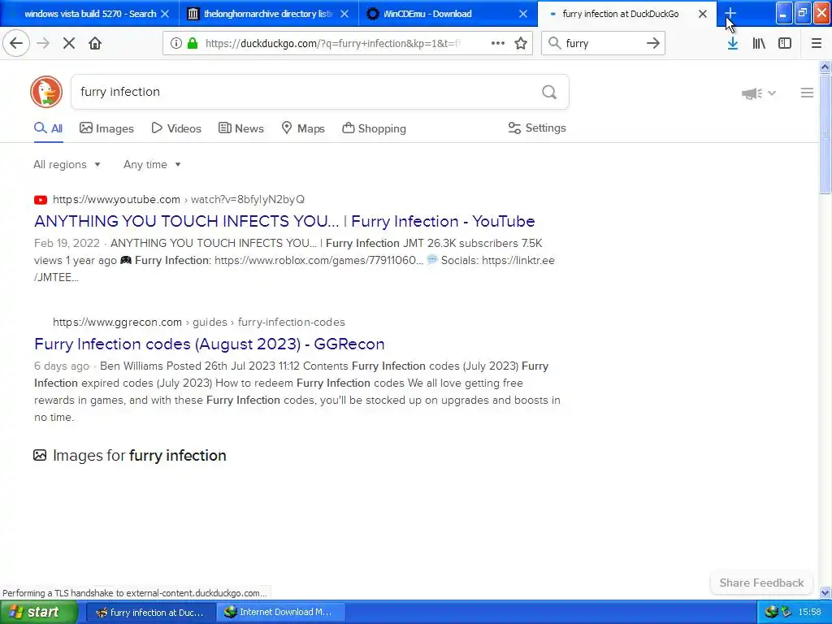Screen dimensions: 832x624
Task: Open the Firefox hamburger menu
Action: pyautogui.click(x=816, y=43)
